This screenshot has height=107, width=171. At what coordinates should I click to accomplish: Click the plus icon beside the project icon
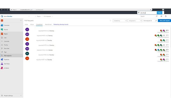21,20
